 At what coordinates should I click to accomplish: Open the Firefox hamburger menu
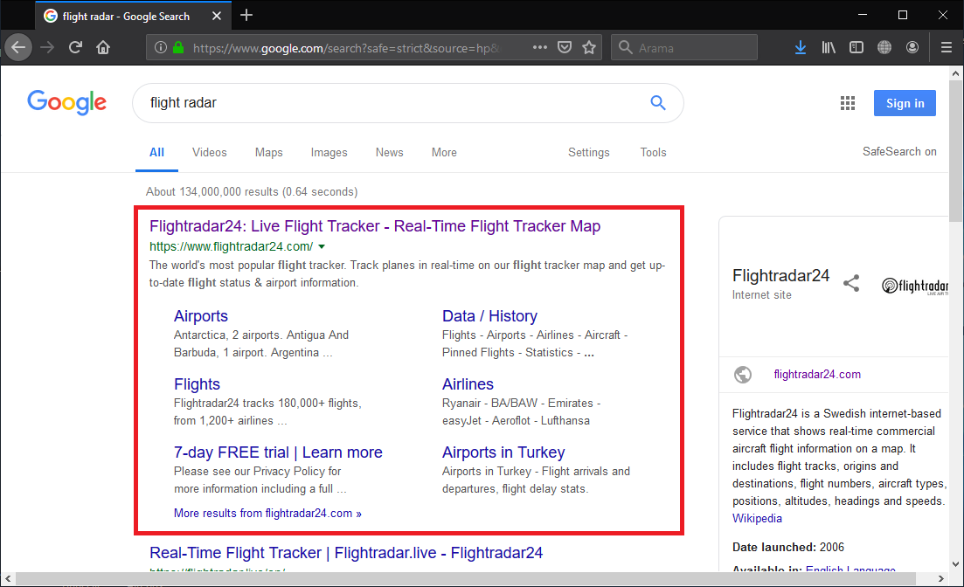tap(946, 48)
